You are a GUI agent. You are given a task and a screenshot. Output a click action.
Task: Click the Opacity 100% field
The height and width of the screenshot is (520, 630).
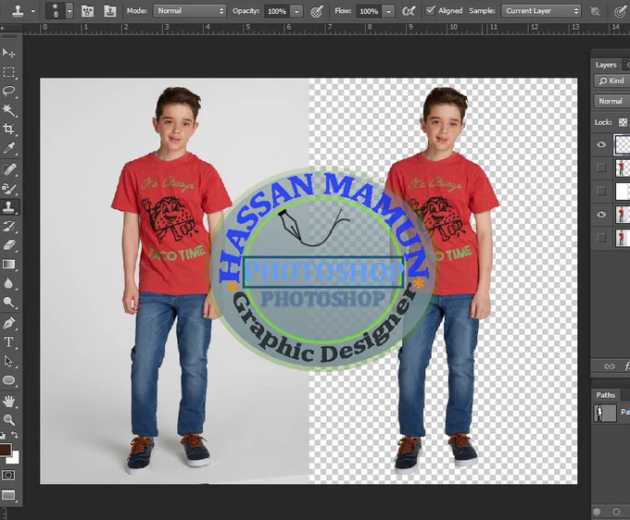(277, 11)
